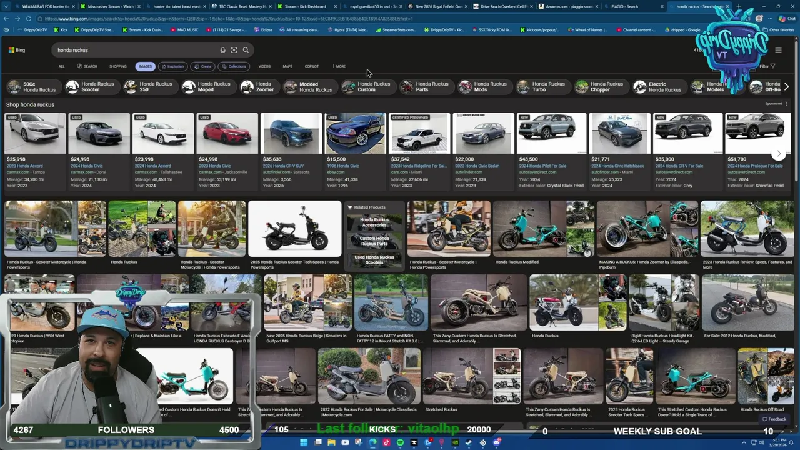Advance the shopping carousel with right arrow
Screen dimensions: 800x450
click(x=779, y=153)
